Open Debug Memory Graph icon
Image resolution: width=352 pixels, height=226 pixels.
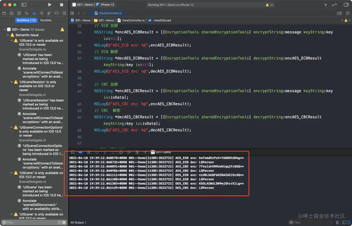(129, 152)
